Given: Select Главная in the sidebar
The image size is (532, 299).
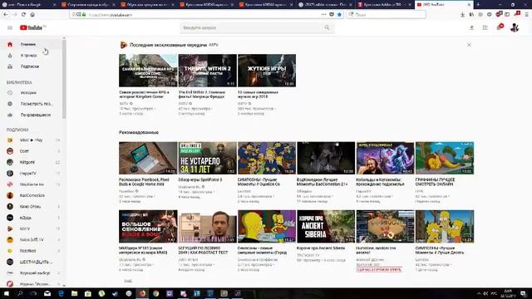Looking at the screenshot, I should tap(32, 44).
